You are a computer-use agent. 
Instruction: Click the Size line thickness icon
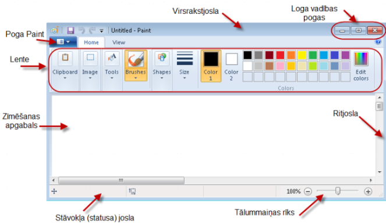click(185, 59)
